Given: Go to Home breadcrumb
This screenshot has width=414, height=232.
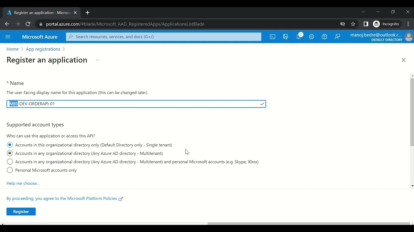Looking at the screenshot, I should (x=13, y=49).
